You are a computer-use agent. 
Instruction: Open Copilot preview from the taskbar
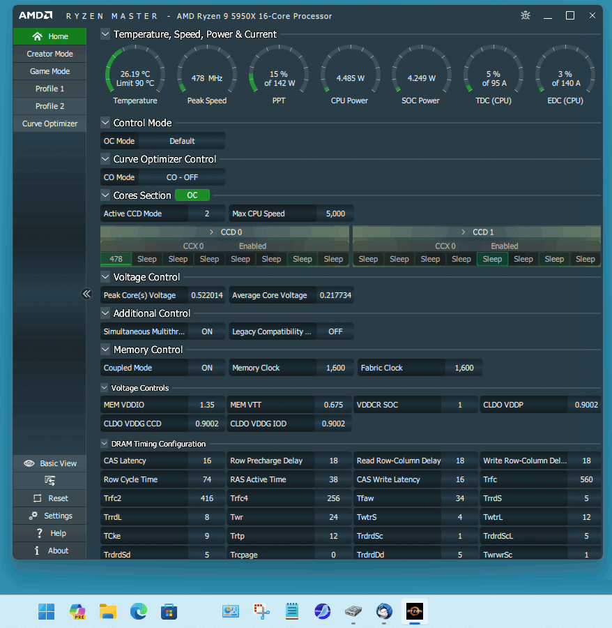pyautogui.click(x=77, y=611)
